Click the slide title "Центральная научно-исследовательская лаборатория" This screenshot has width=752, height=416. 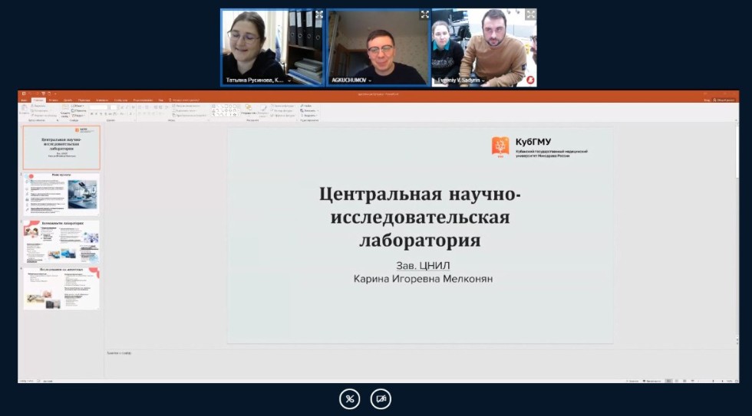420,217
